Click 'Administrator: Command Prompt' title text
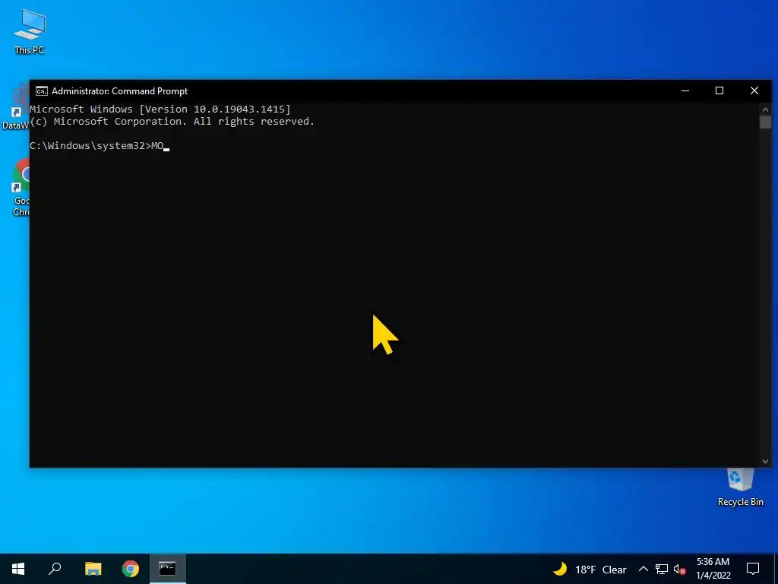 click(119, 91)
